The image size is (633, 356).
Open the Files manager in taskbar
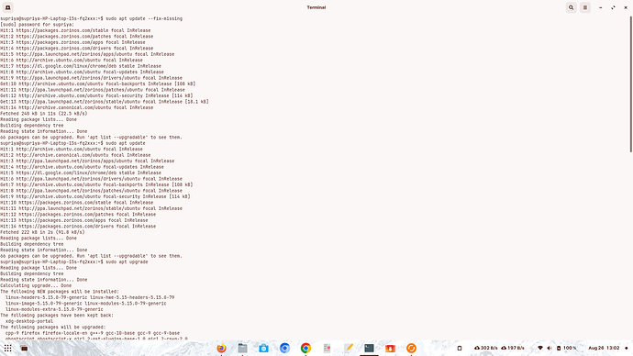click(242, 348)
